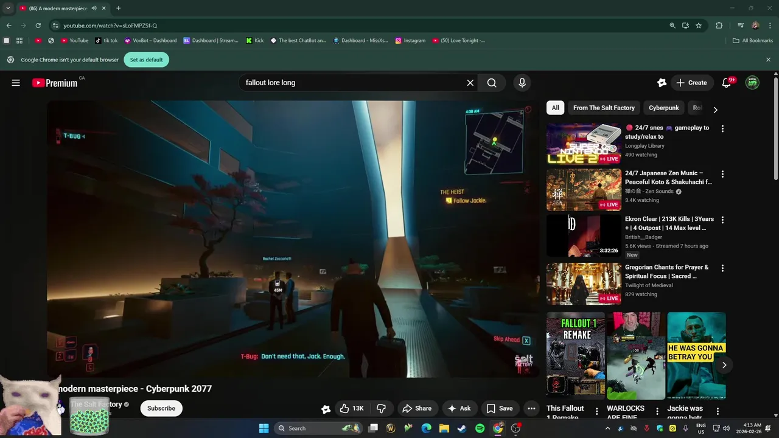Open YouTube notifications bell

[x=726, y=83]
